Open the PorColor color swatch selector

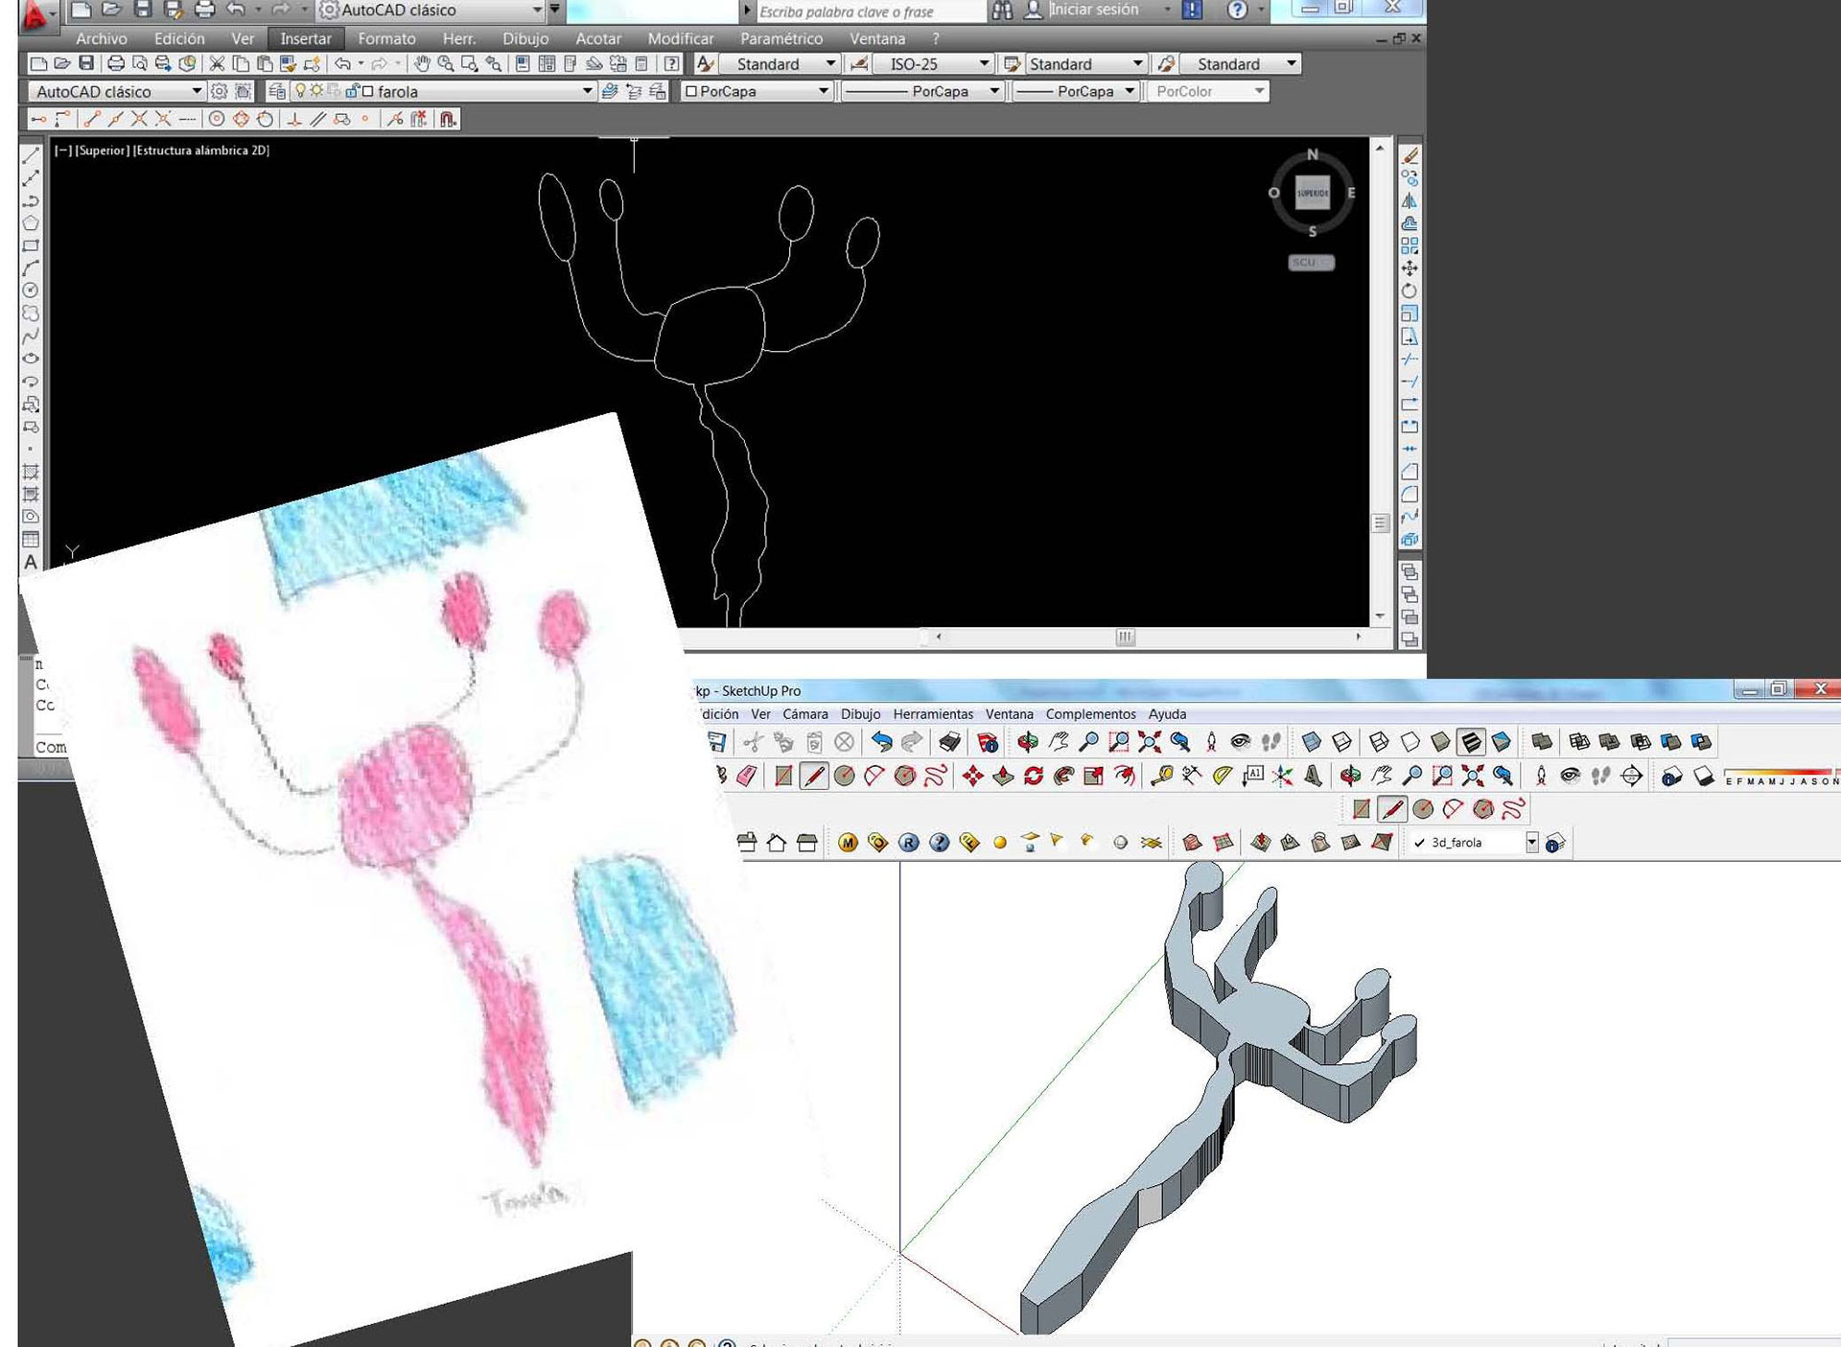point(1259,91)
